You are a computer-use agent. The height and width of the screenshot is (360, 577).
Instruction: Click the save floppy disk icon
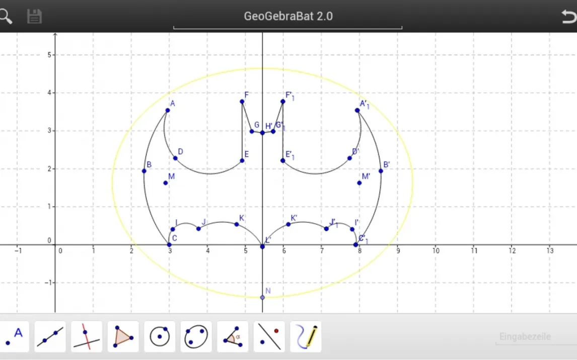pos(34,16)
